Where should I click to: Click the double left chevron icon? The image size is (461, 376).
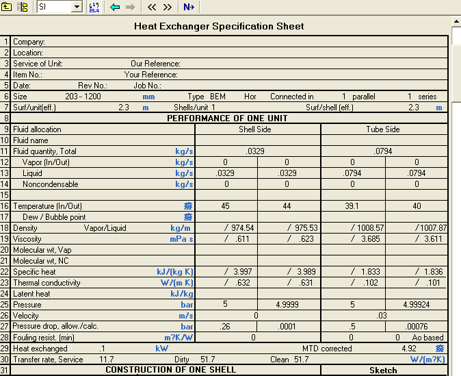[x=152, y=7]
